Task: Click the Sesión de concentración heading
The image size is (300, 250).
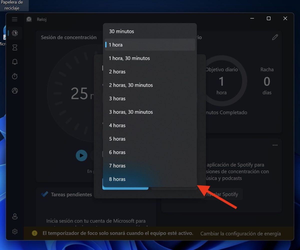Action: 69,37
